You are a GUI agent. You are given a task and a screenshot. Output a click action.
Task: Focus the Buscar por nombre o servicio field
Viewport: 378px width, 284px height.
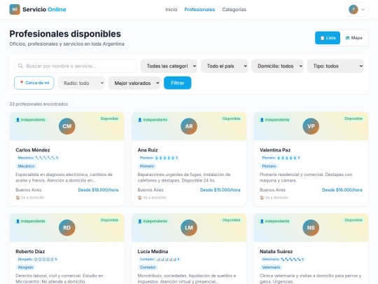click(76, 66)
